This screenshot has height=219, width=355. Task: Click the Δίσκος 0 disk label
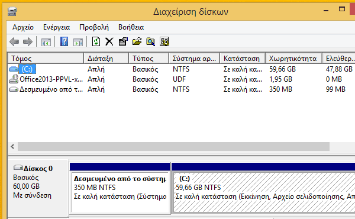click(x=38, y=169)
